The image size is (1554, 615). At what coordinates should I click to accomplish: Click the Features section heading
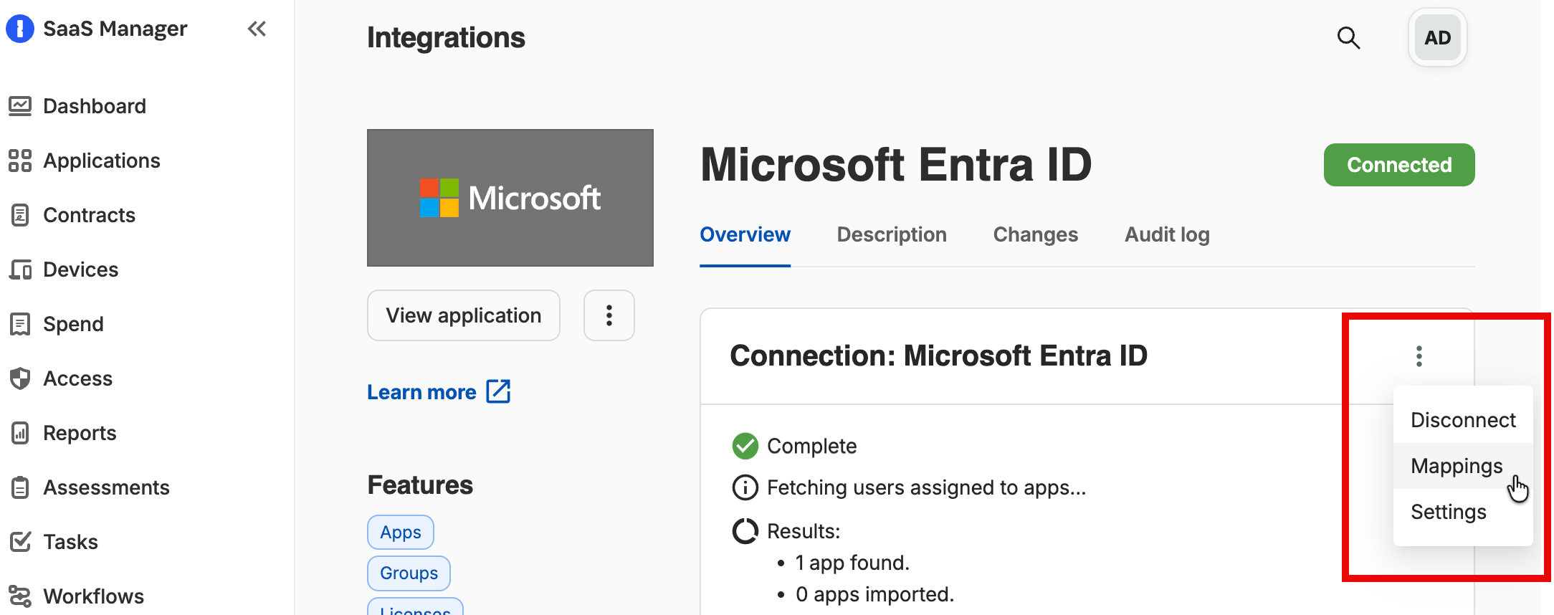[420, 485]
